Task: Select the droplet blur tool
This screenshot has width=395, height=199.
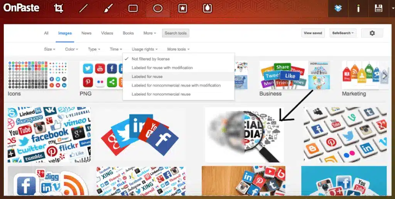Action: pos(207,8)
